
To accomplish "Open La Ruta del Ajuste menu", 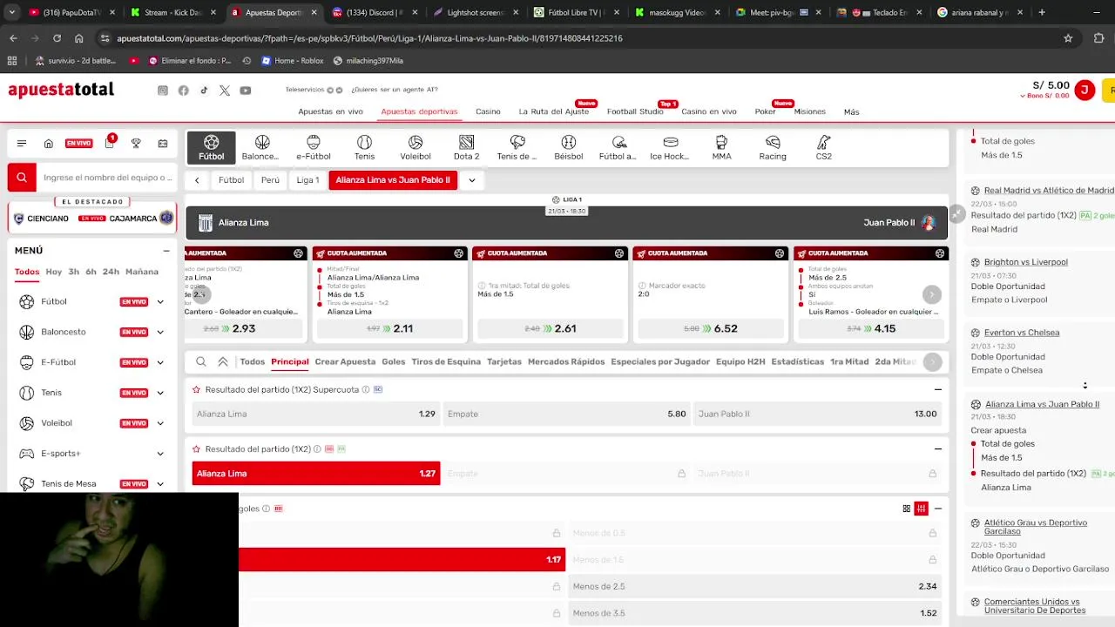I will [554, 111].
